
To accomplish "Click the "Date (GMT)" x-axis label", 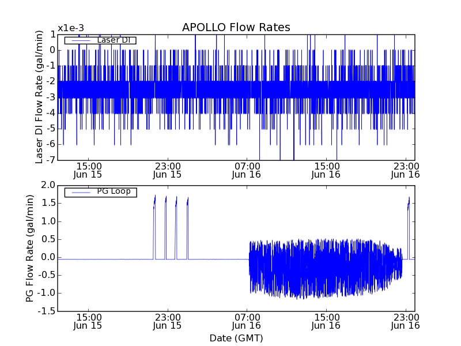I will coord(236,338).
